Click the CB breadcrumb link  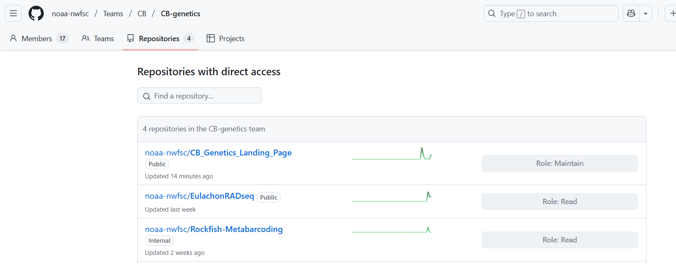142,14
